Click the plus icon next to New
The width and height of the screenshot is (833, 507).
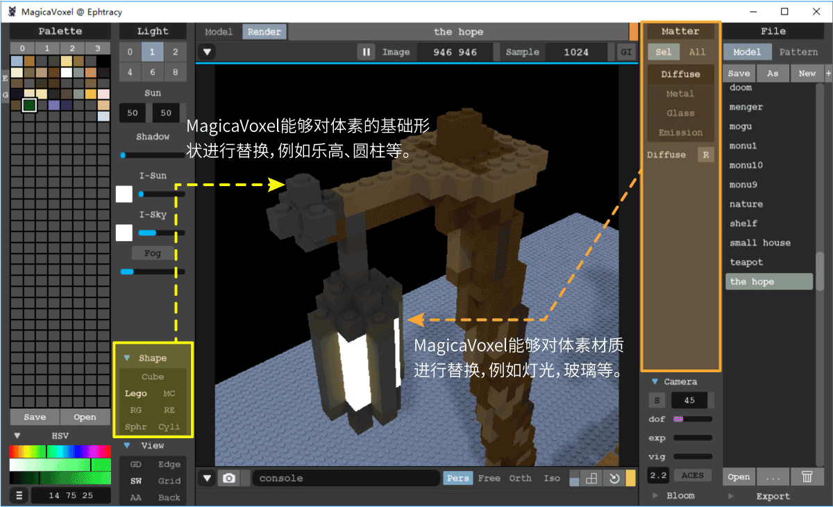(828, 74)
